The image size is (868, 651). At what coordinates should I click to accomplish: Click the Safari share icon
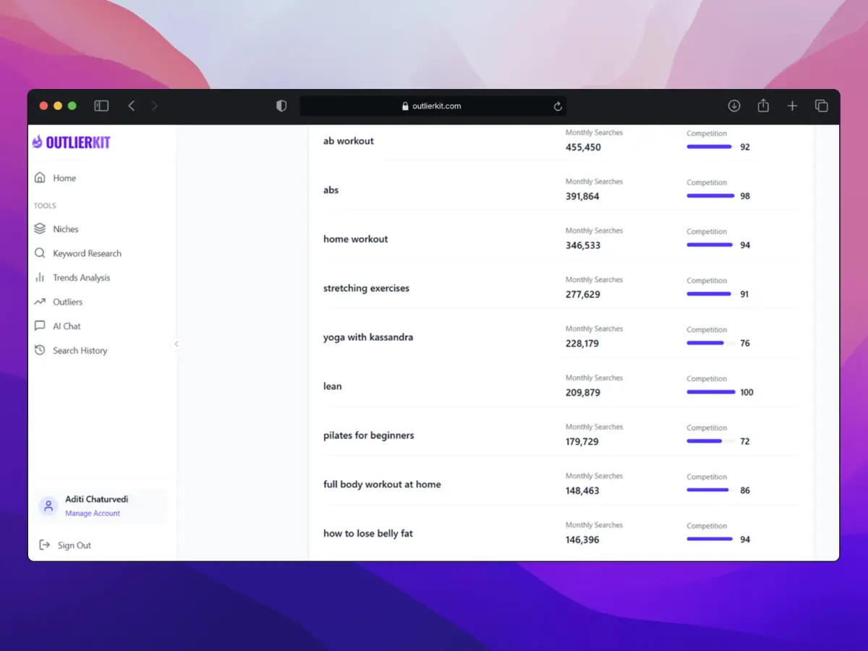click(763, 106)
